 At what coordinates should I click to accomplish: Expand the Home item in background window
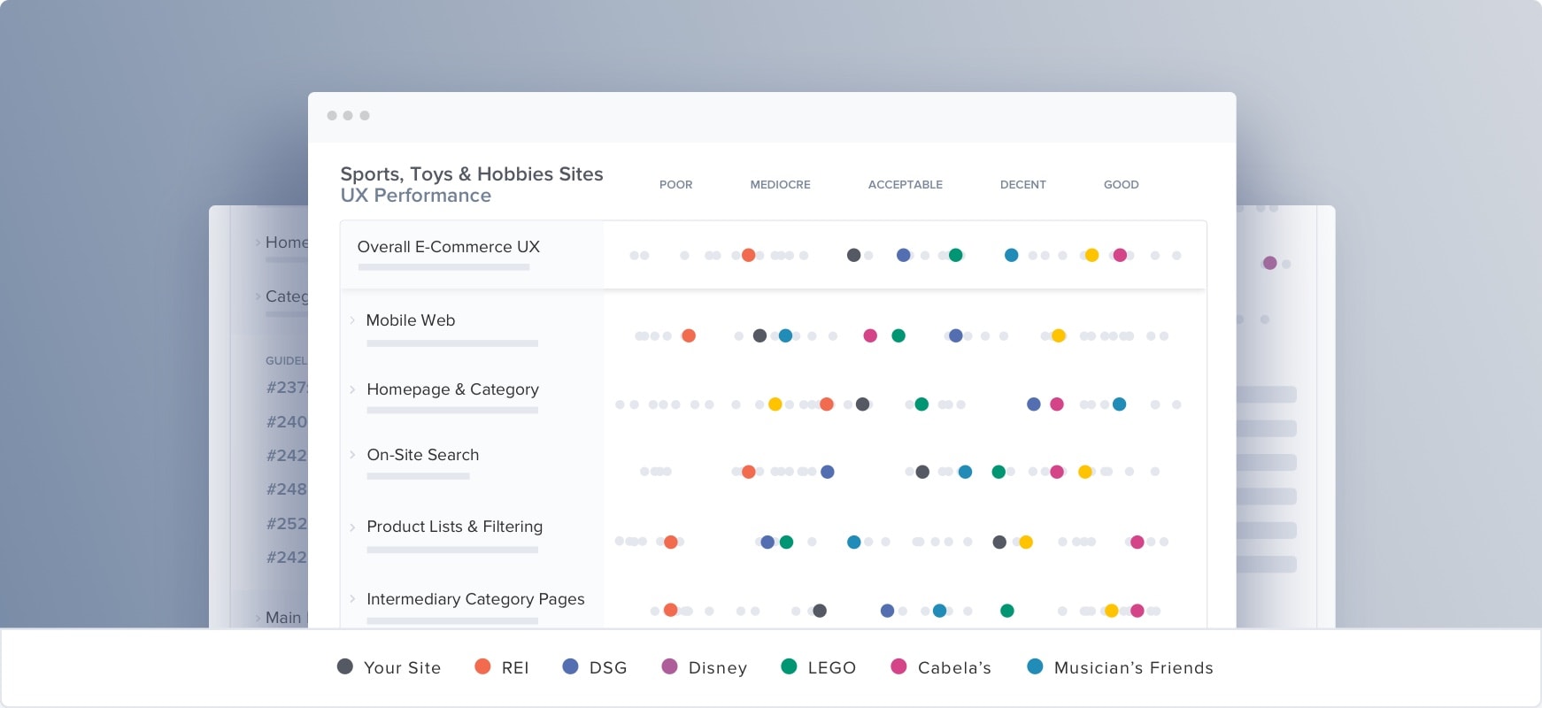click(x=258, y=242)
